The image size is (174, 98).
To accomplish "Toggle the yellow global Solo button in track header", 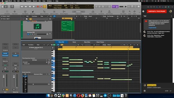I will tap(30, 19).
